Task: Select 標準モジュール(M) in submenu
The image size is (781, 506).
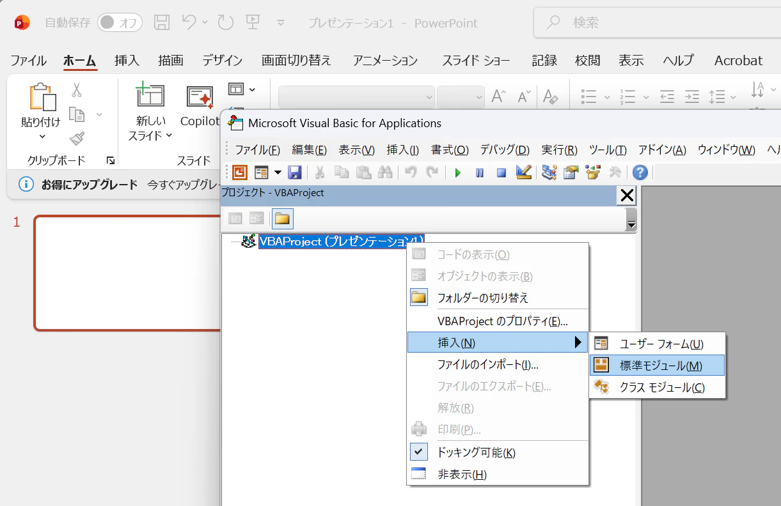Action: (658, 365)
